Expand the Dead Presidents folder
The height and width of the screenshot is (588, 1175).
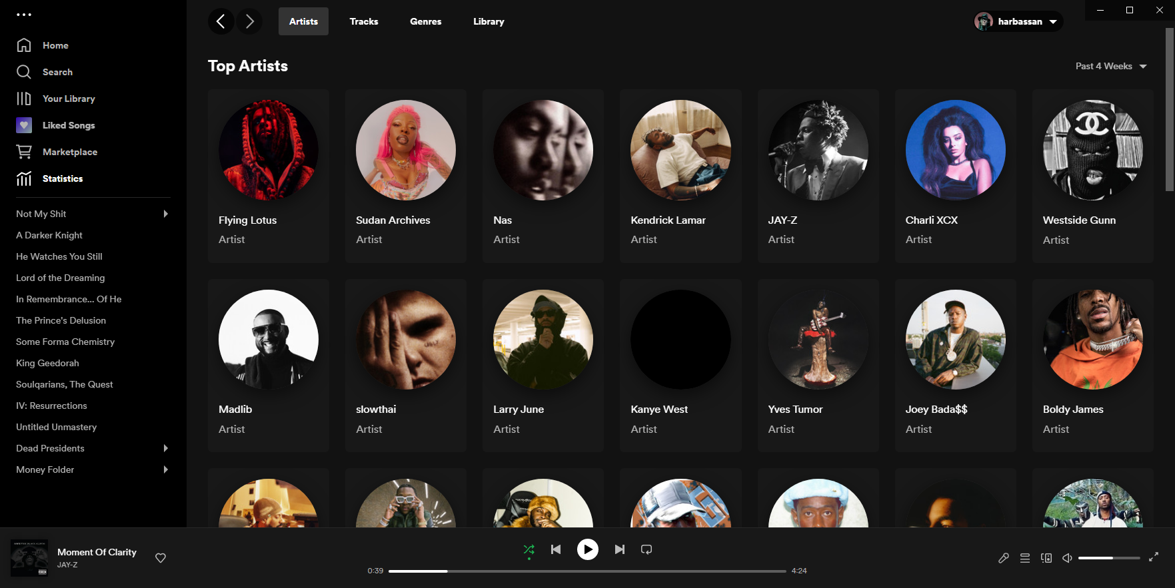click(166, 448)
